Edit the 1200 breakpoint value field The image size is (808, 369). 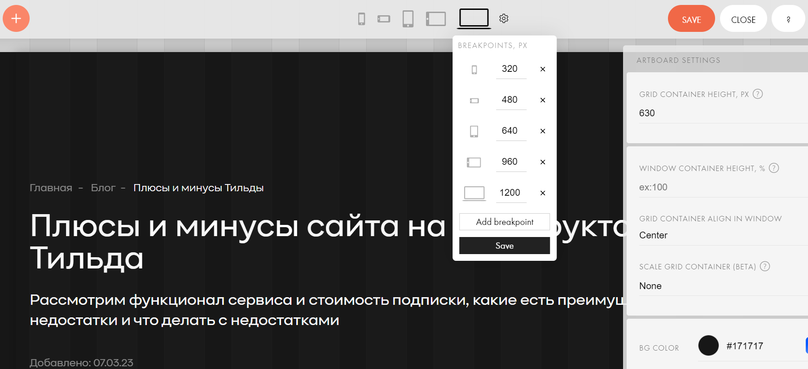[x=511, y=193]
